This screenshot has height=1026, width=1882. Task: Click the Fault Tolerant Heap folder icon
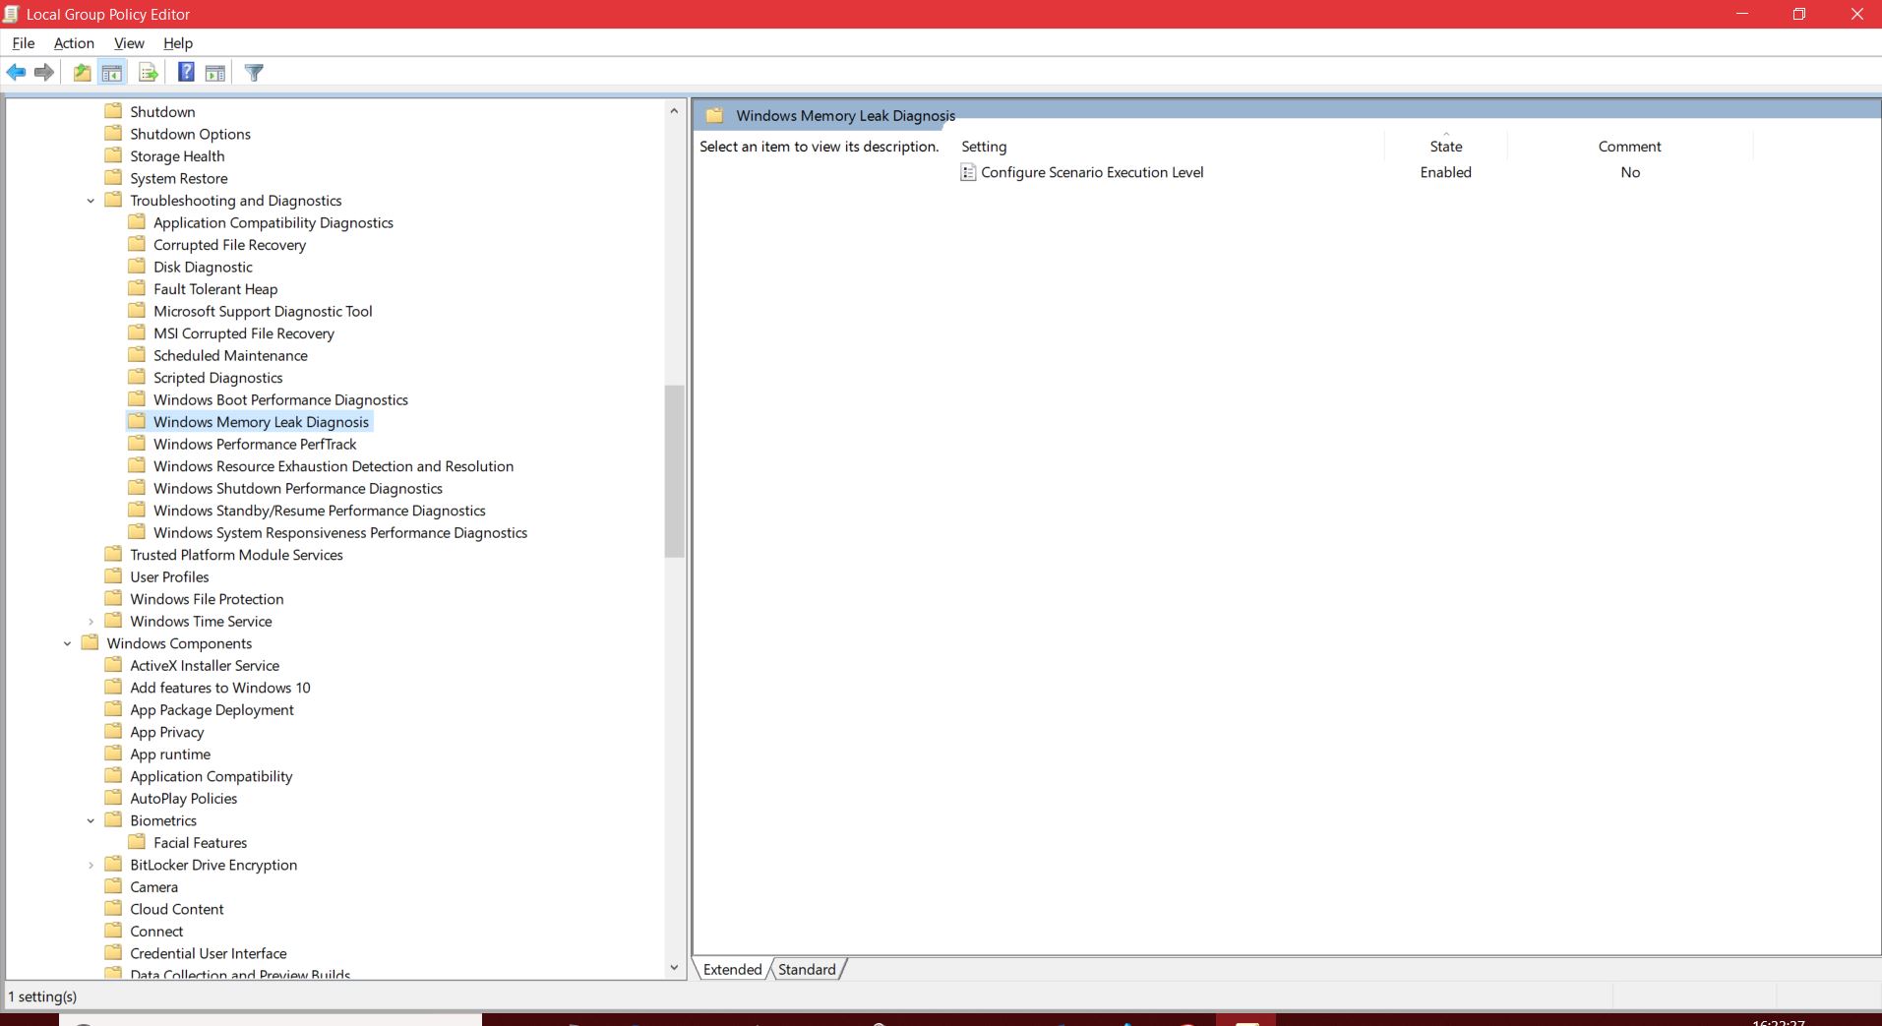(137, 288)
